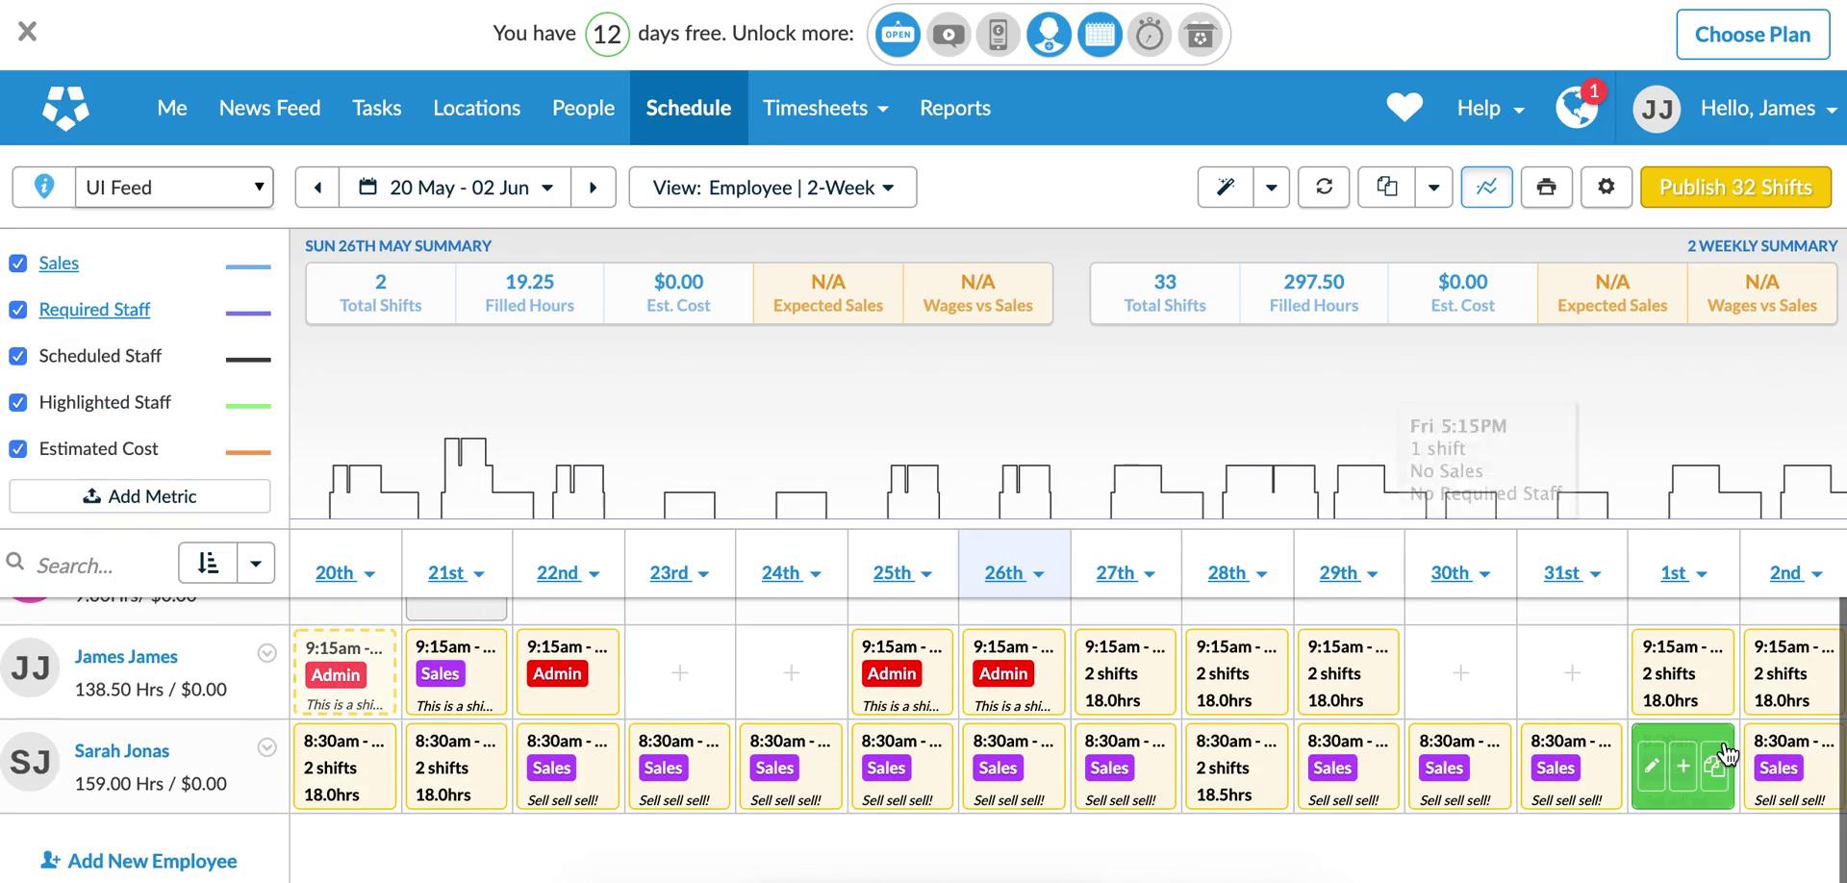The width and height of the screenshot is (1847, 883).
Task: Click the white heart icon
Action: (x=1404, y=108)
